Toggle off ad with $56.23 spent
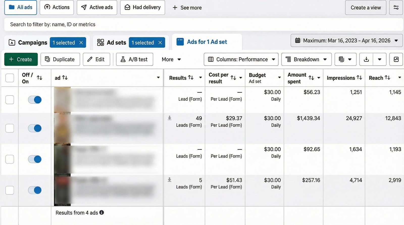This screenshot has height=225, width=404. pos(35,100)
